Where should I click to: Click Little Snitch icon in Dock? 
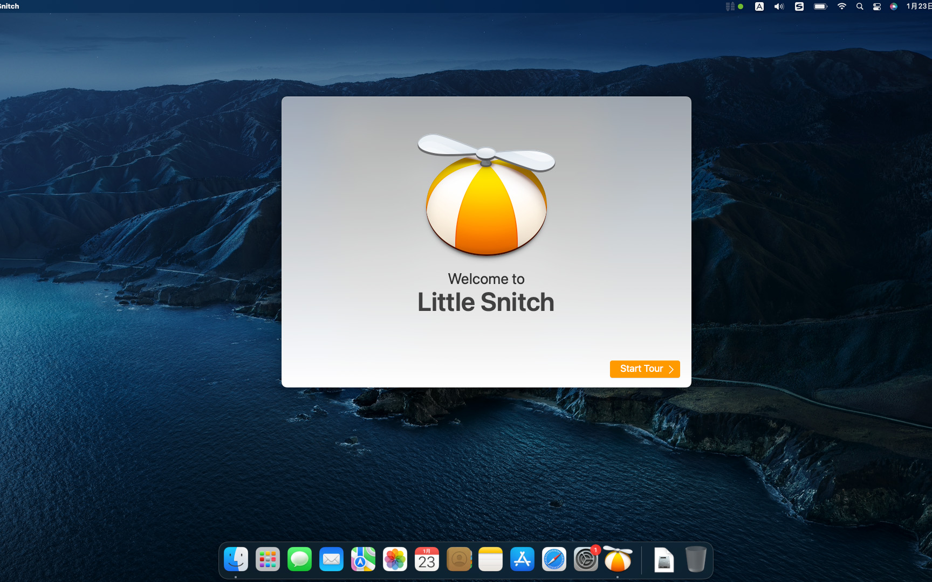[618, 559]
